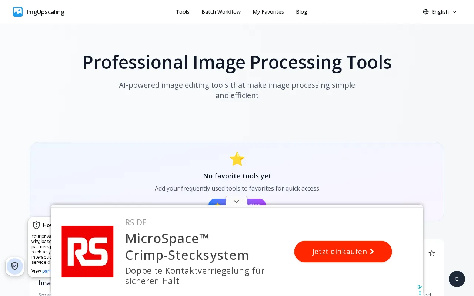The image size is (474, 296).
Task: Open My Favorites page
Action: click(x=268, y=12)
